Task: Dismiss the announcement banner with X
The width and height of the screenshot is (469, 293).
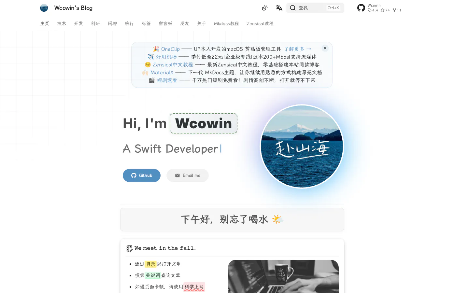Action: (325, 48)
